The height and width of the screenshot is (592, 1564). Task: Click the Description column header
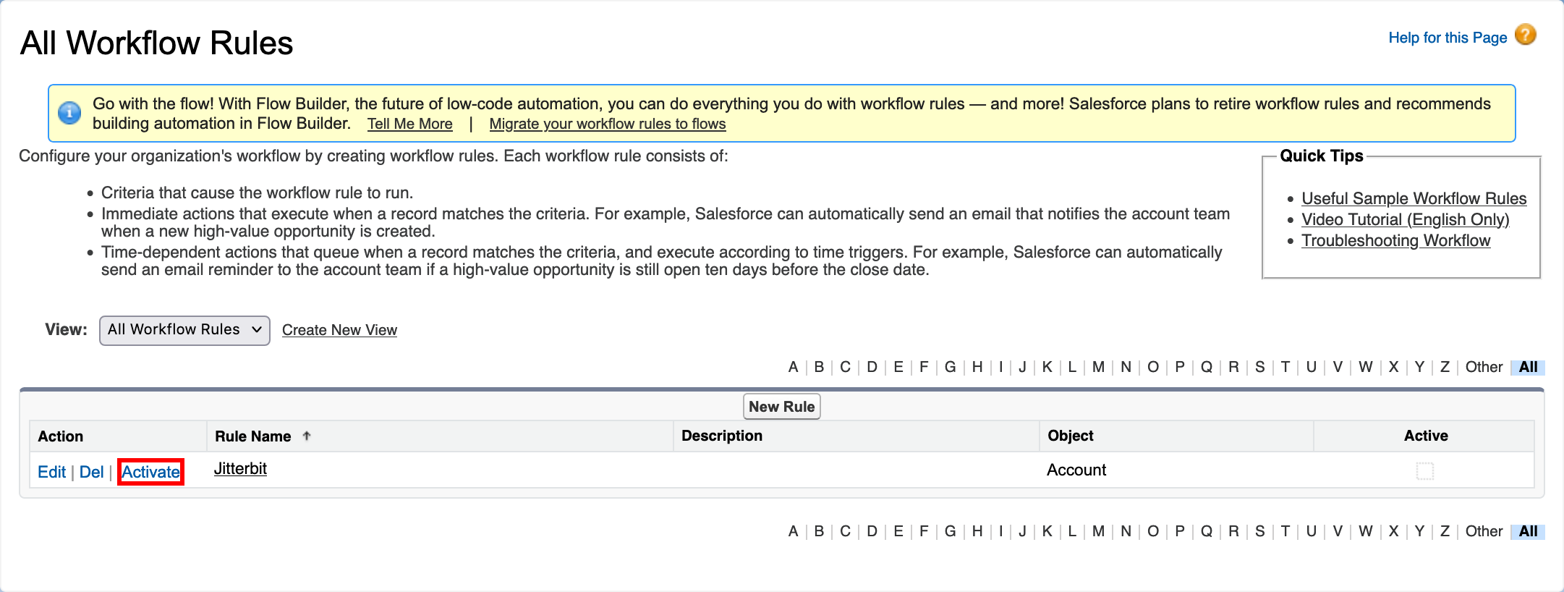pos(722,436)
